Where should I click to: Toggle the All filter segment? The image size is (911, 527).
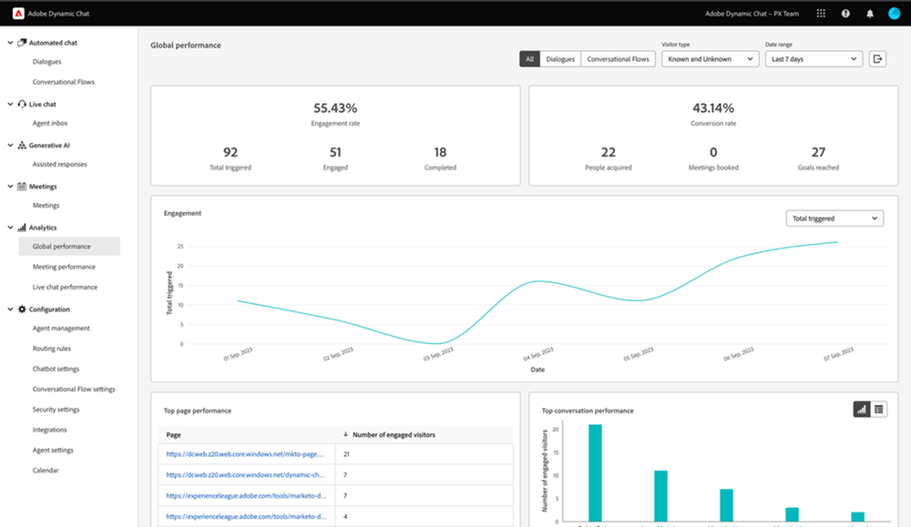coord(529,58)
